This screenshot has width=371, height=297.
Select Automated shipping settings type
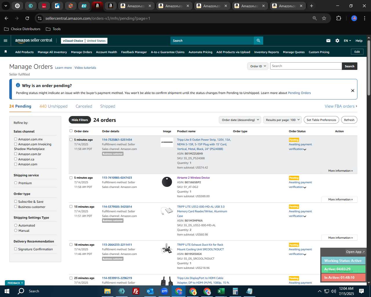(16, 225)
